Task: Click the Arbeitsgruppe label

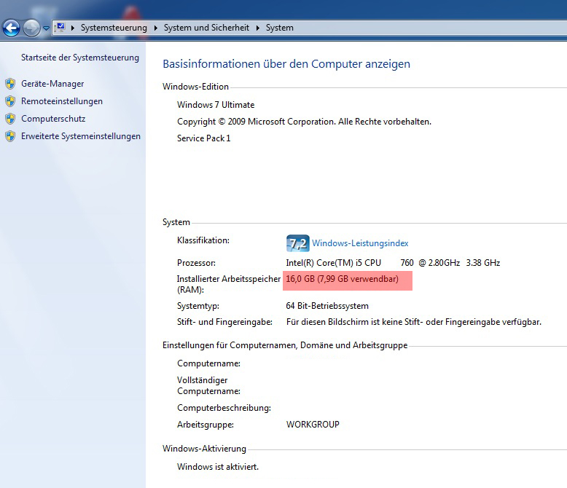Action: pos(206,425)
